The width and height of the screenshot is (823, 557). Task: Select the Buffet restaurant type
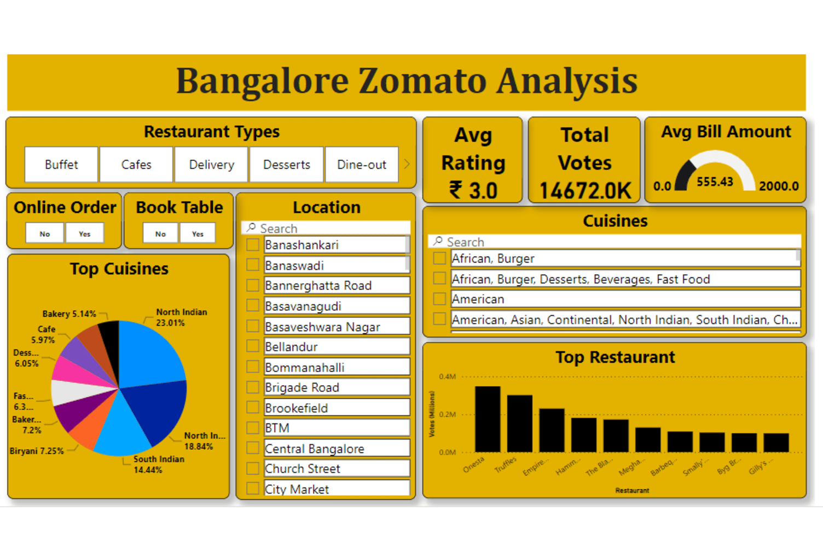click(61, 164)
